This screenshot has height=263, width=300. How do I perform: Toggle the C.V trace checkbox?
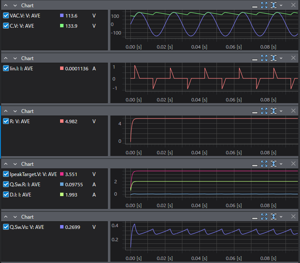(6, 26)
